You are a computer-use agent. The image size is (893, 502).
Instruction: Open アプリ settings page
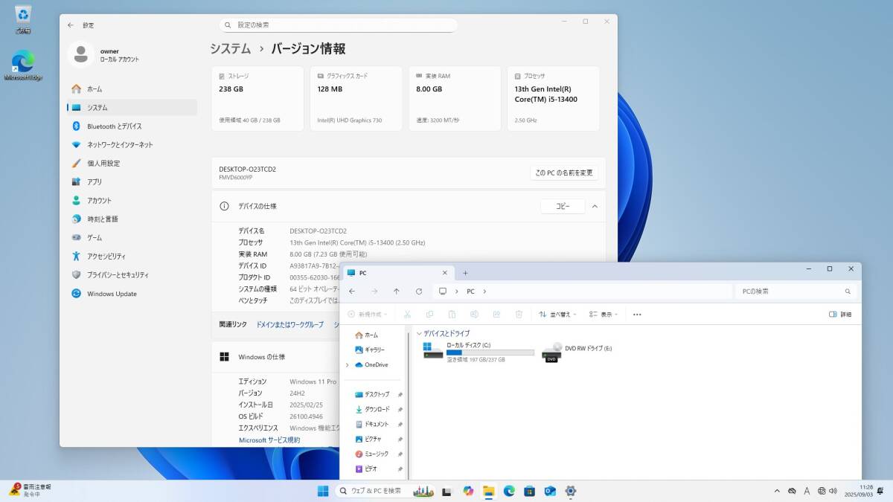[x=132, y=181]
